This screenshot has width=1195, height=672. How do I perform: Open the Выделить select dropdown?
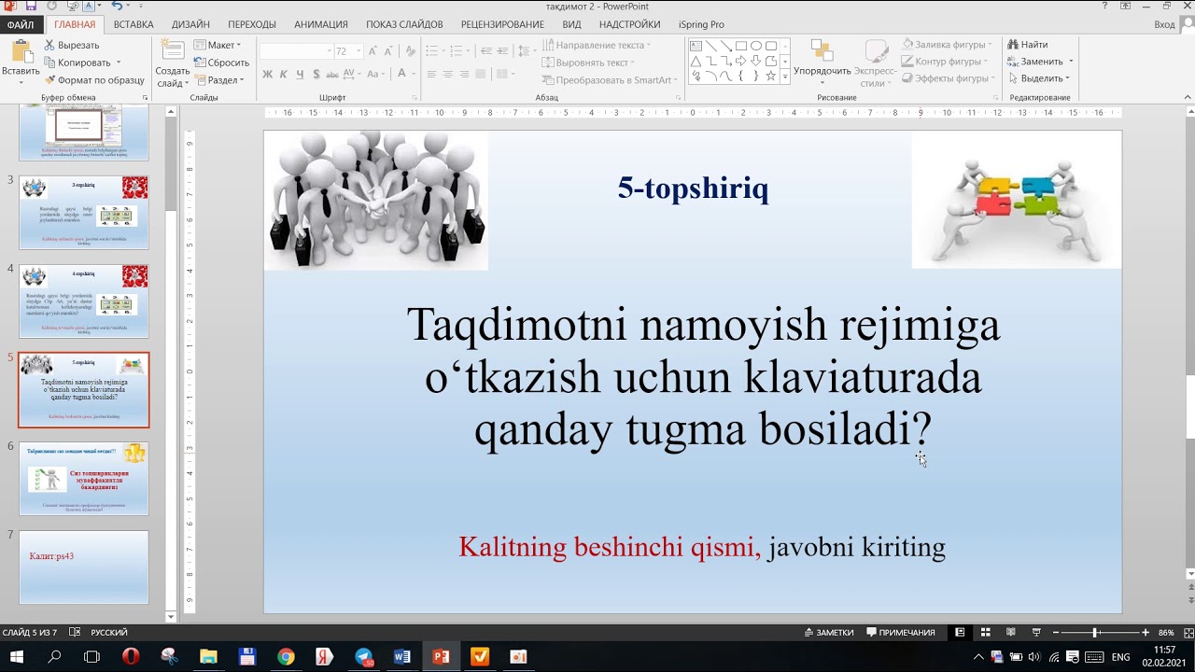pyautogui.click(x=1039, y=78)
